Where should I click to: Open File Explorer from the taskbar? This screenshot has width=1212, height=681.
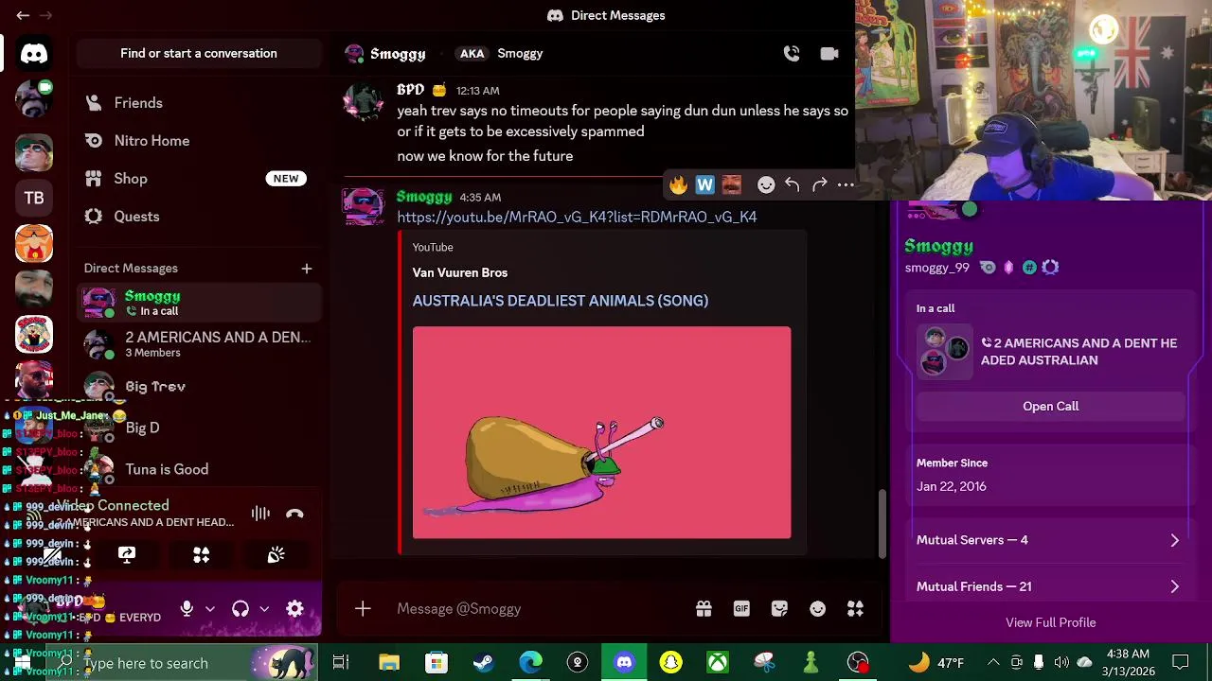389,663
